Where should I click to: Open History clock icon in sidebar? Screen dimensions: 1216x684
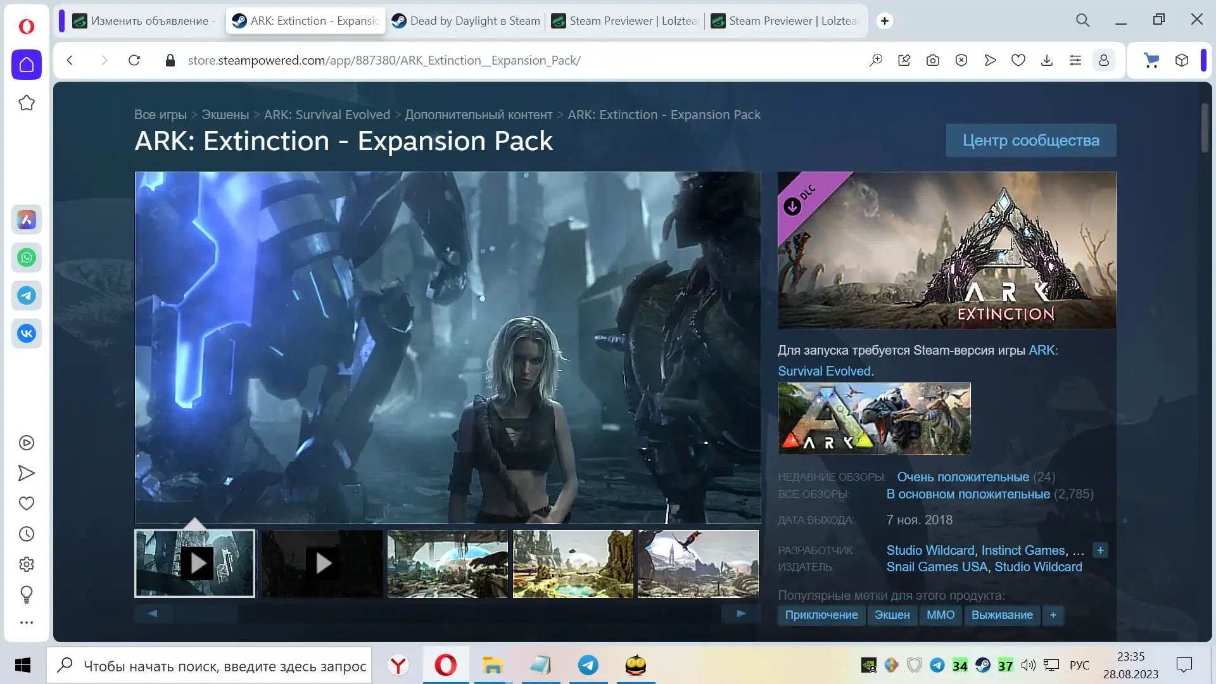click(x=27, y=534)
